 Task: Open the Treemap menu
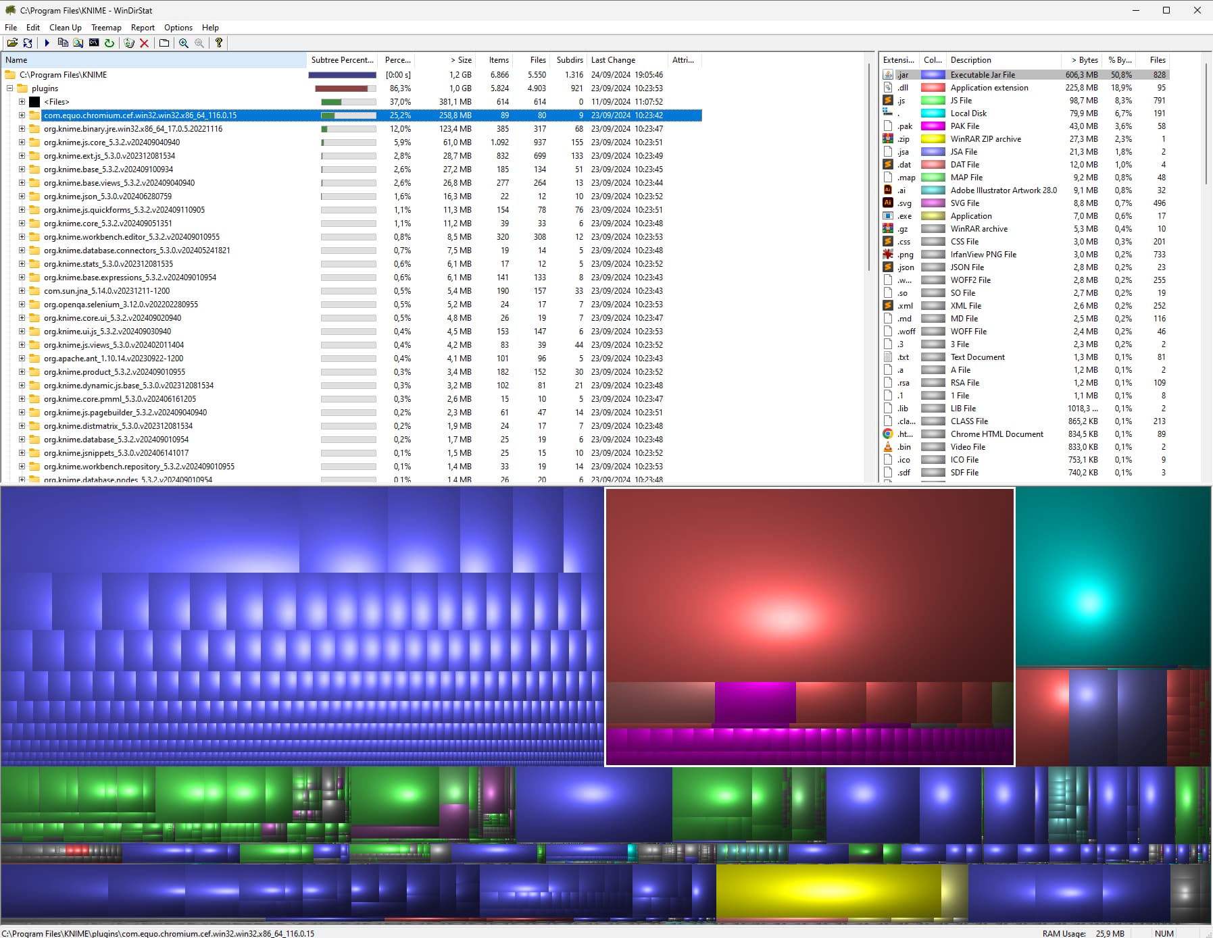click(x=107, y=28)
